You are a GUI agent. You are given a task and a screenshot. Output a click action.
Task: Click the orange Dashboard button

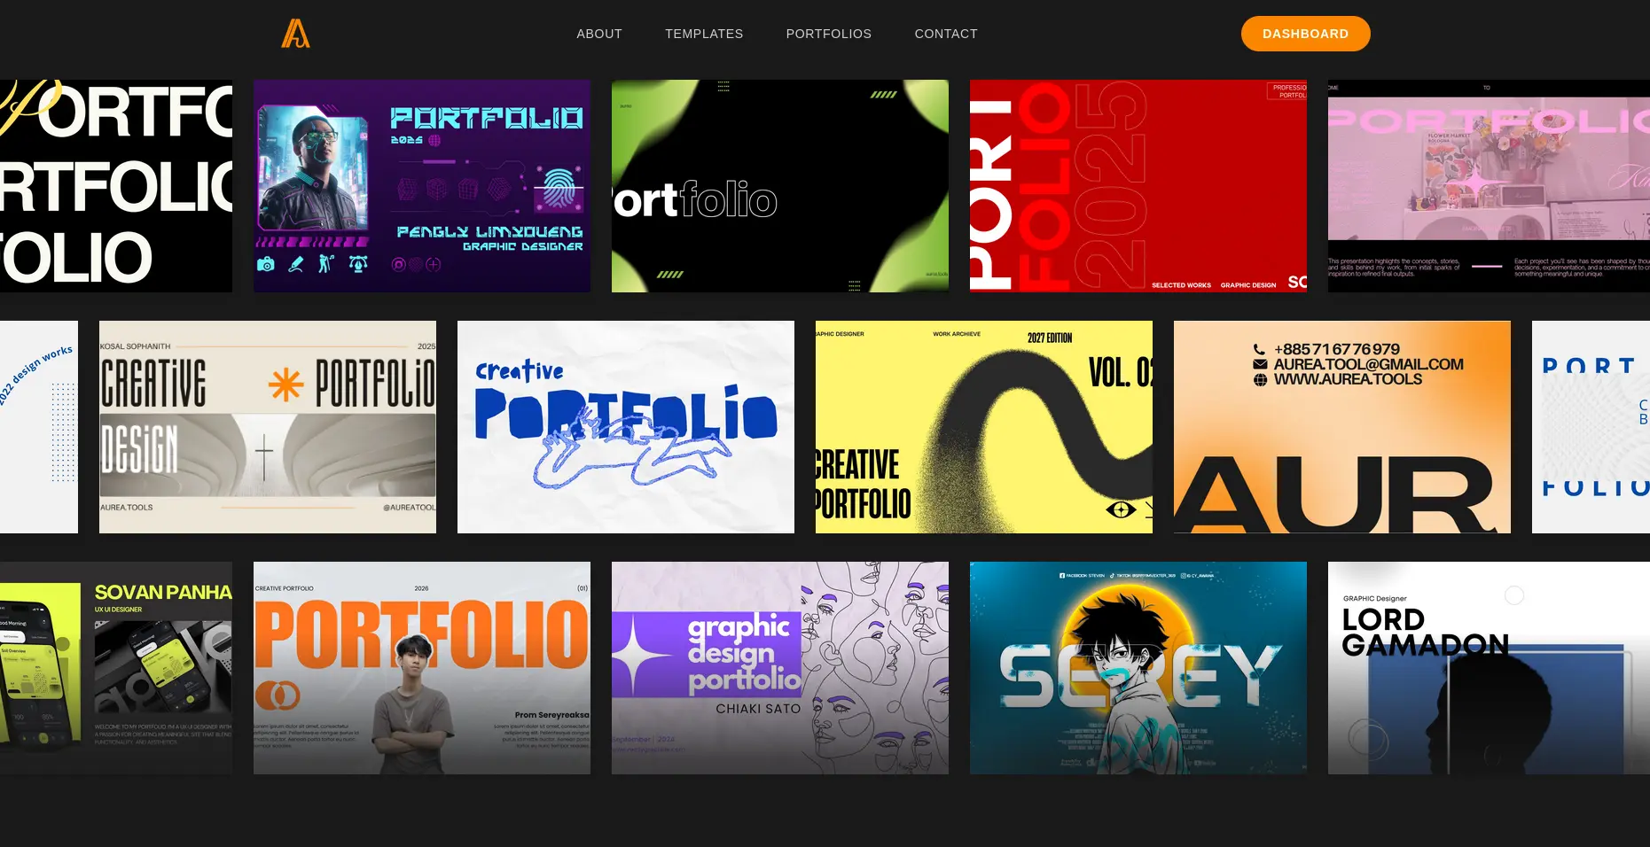coord(1305,34)
